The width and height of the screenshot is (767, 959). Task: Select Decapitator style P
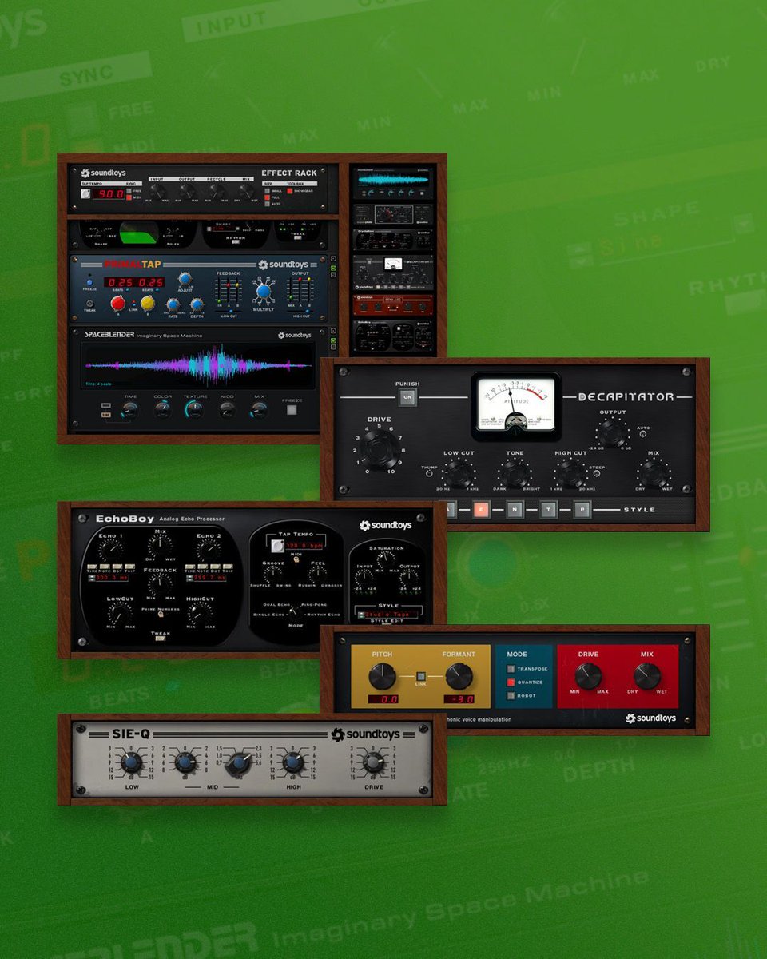click(x=582, y=509)
